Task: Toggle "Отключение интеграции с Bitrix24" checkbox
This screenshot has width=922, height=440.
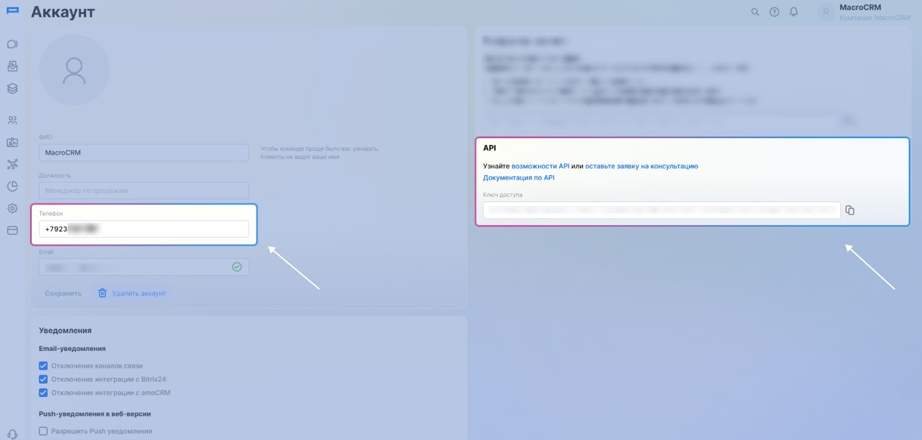Action: pyautogui.click(x=43, y=379)
